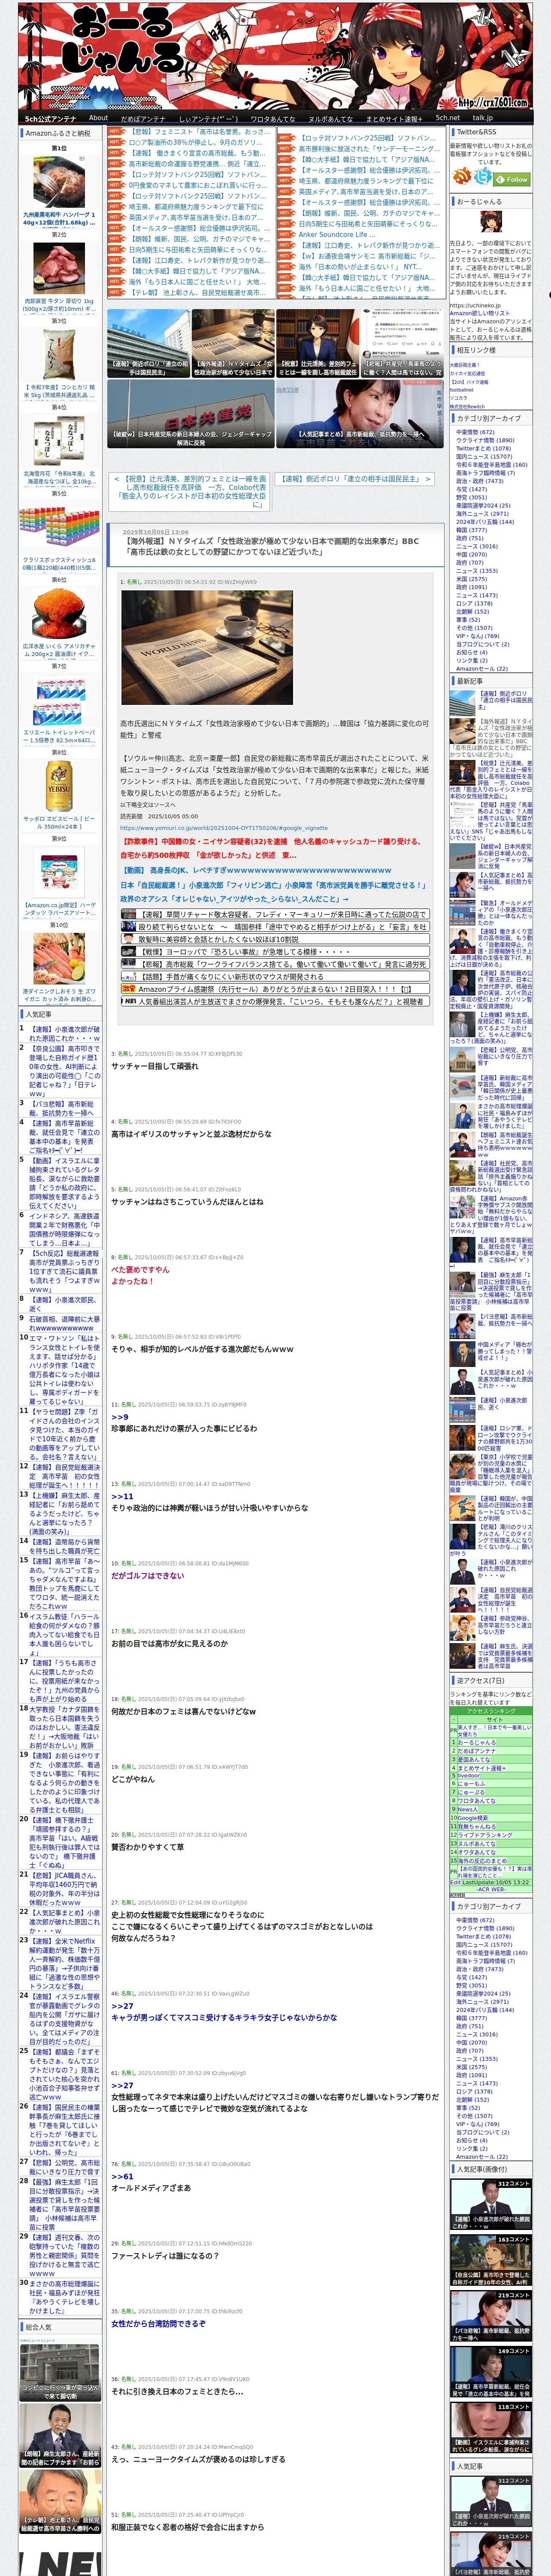Open the yomiuri.co.jp source URL link

click(x=224, y=828)
